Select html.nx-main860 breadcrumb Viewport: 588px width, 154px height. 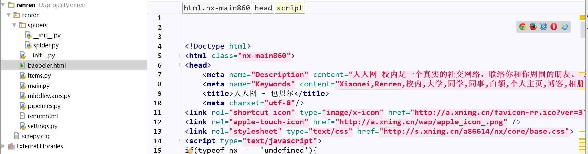[x=217, y=8]
